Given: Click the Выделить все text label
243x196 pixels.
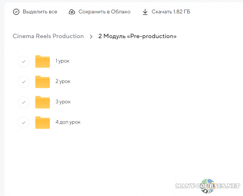Looking at the screenshot, I should [x=40, y=12].
